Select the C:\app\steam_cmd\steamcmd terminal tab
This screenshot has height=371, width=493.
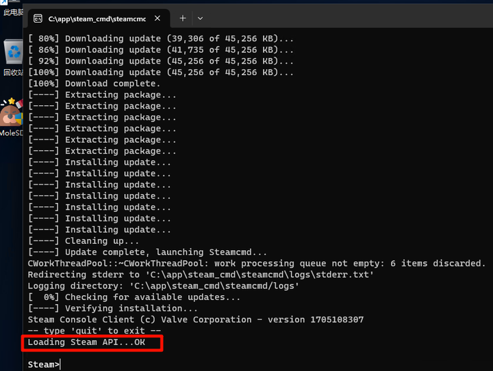[x=99, y=19]
